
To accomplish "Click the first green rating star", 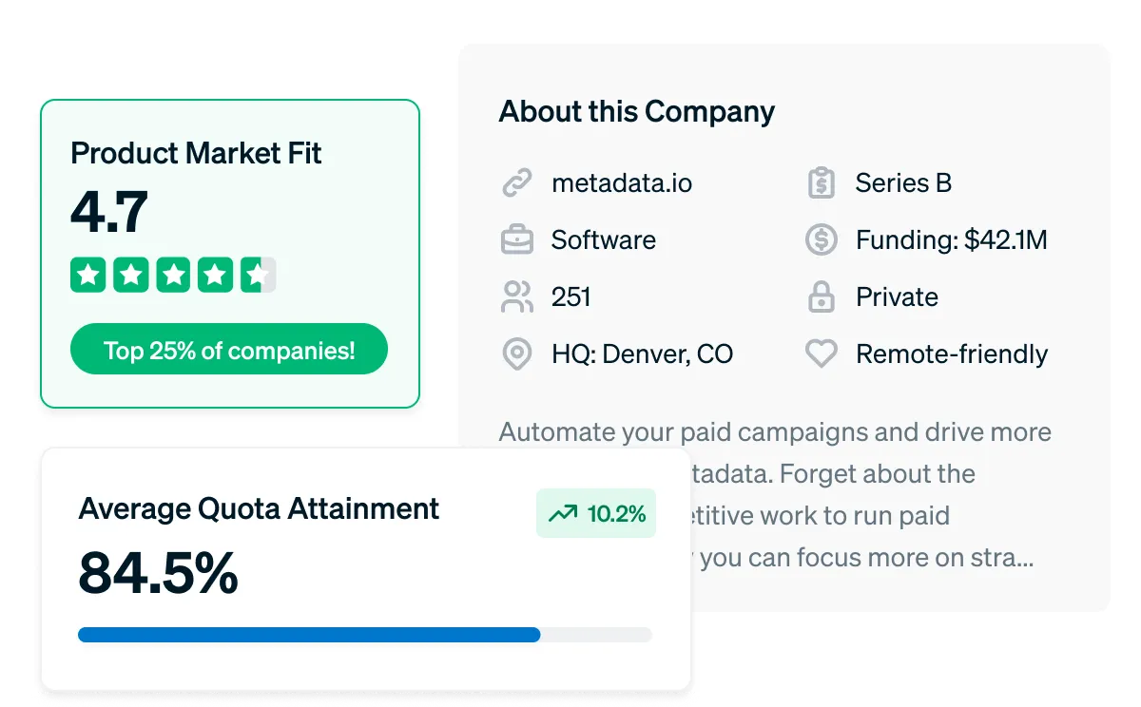I will (x=87, y=276).
